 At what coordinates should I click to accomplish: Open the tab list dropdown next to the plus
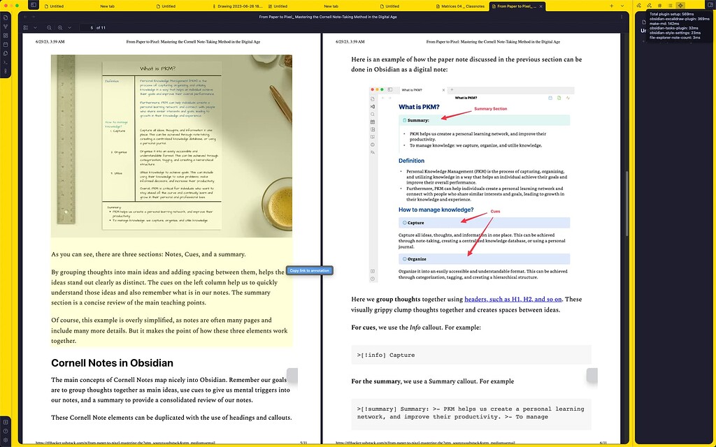click(622, 6)
